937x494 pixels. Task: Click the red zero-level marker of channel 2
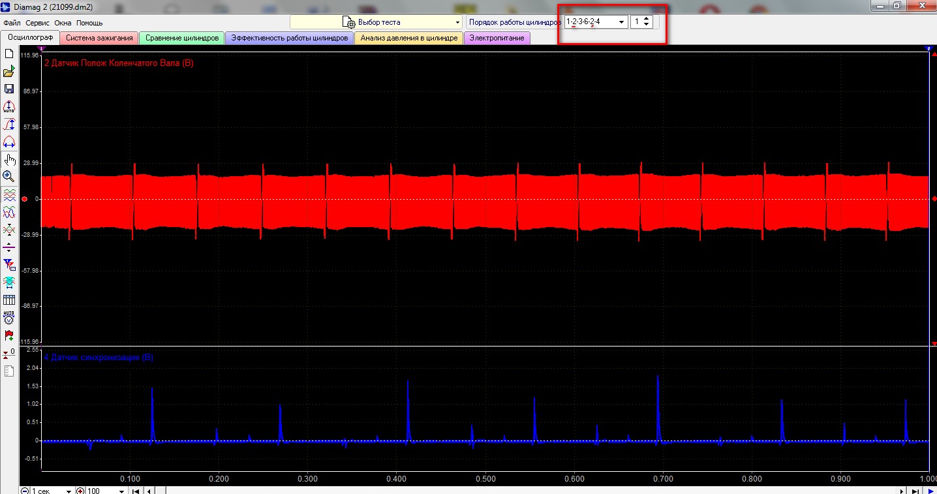(24, 199)
